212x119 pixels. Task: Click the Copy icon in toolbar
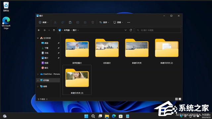pos(63,22)
